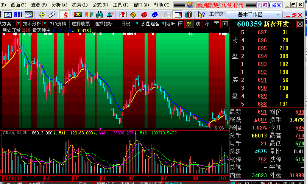This screenshot has height=184, width=307.
Task: Expand the dropdown arrow left of 技术分析
Action: click(x=19, y=24)
